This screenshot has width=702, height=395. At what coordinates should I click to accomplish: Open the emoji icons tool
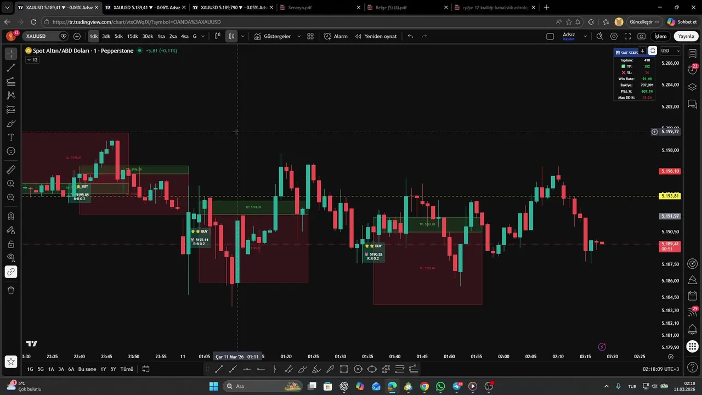click(x=11, y=151)
